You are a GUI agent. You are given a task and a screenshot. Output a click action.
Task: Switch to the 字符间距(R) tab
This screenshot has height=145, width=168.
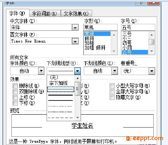pyautogui.click(x=45, y=13)
